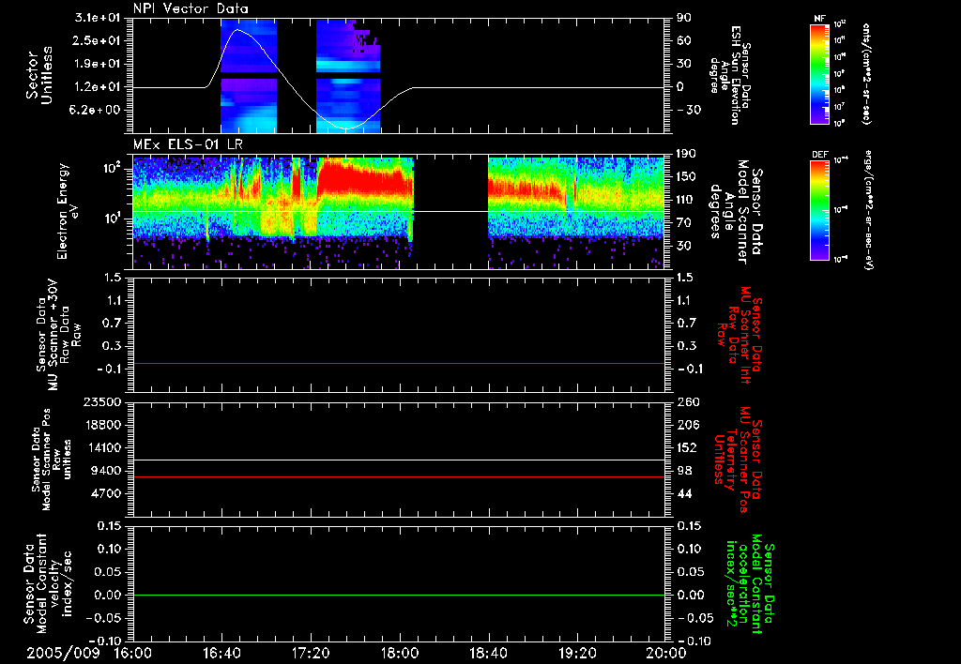Click the DEF color scale bar

819,210
